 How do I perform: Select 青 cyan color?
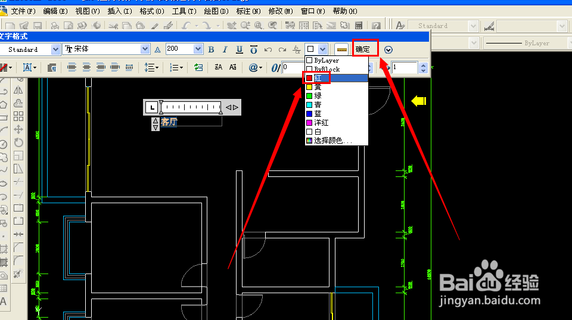[336, 105]
